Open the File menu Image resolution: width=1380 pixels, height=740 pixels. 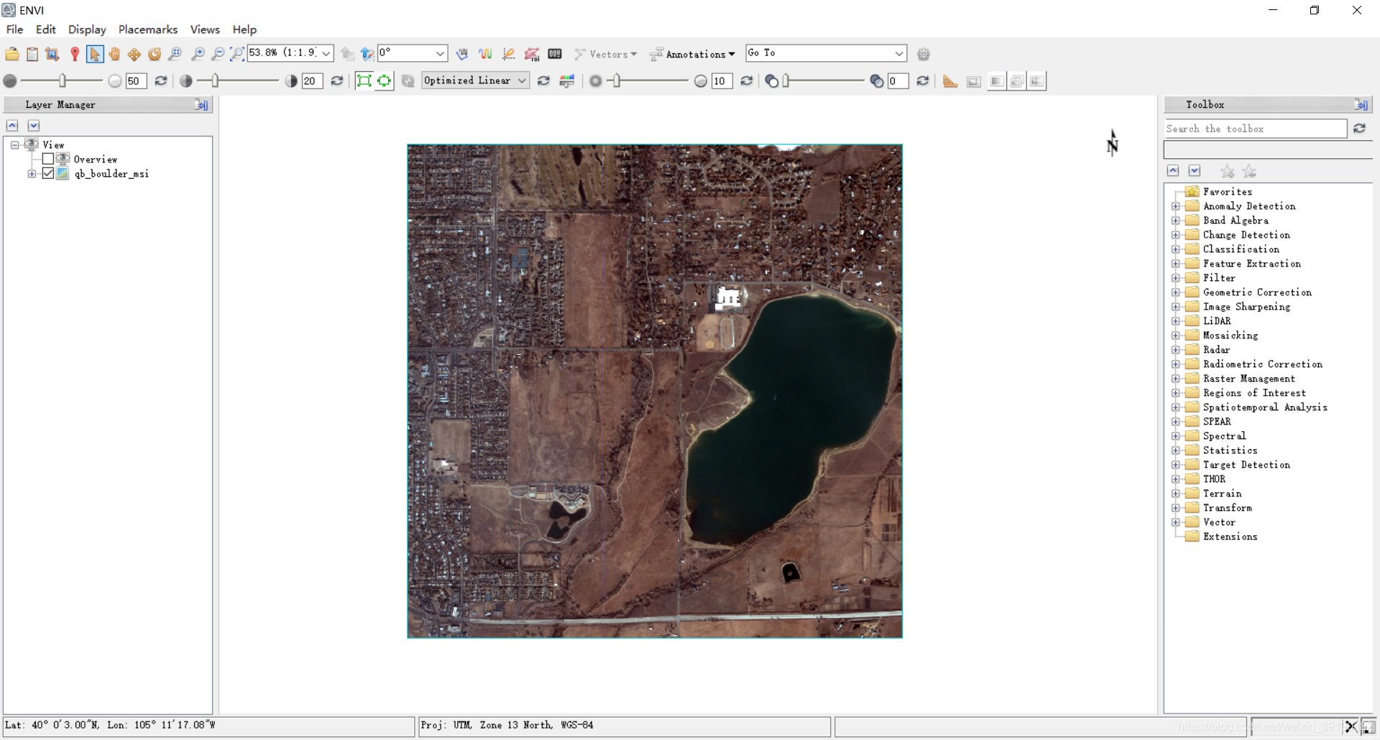tap(14, 29)
